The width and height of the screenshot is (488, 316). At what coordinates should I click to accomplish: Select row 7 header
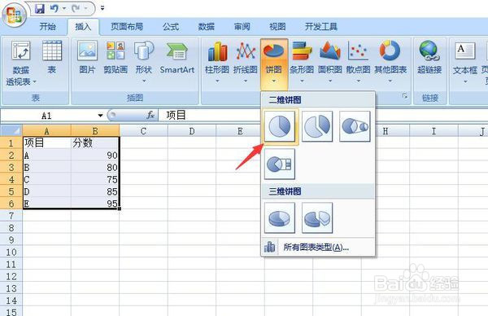pyautogui.click(x=11, y=216)
